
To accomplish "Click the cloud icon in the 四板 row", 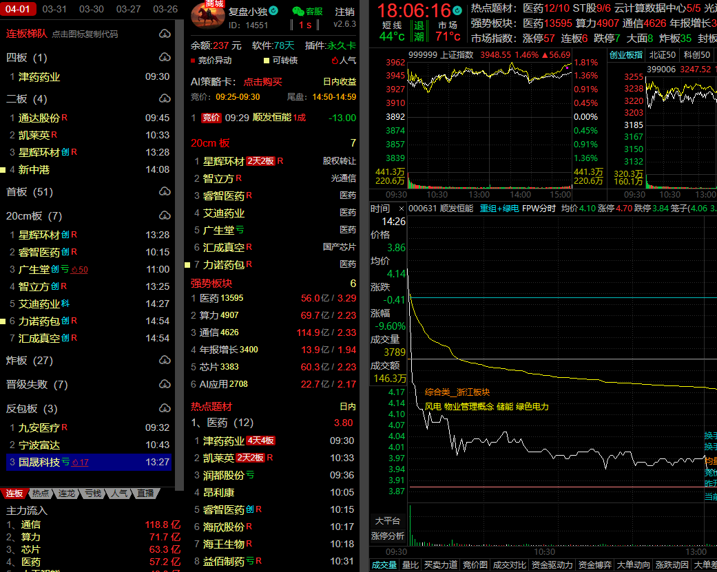I will (x=165, y=57).
